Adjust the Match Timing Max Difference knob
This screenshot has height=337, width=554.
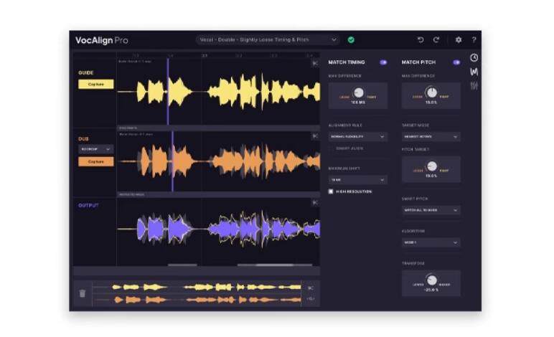[359, 92]
